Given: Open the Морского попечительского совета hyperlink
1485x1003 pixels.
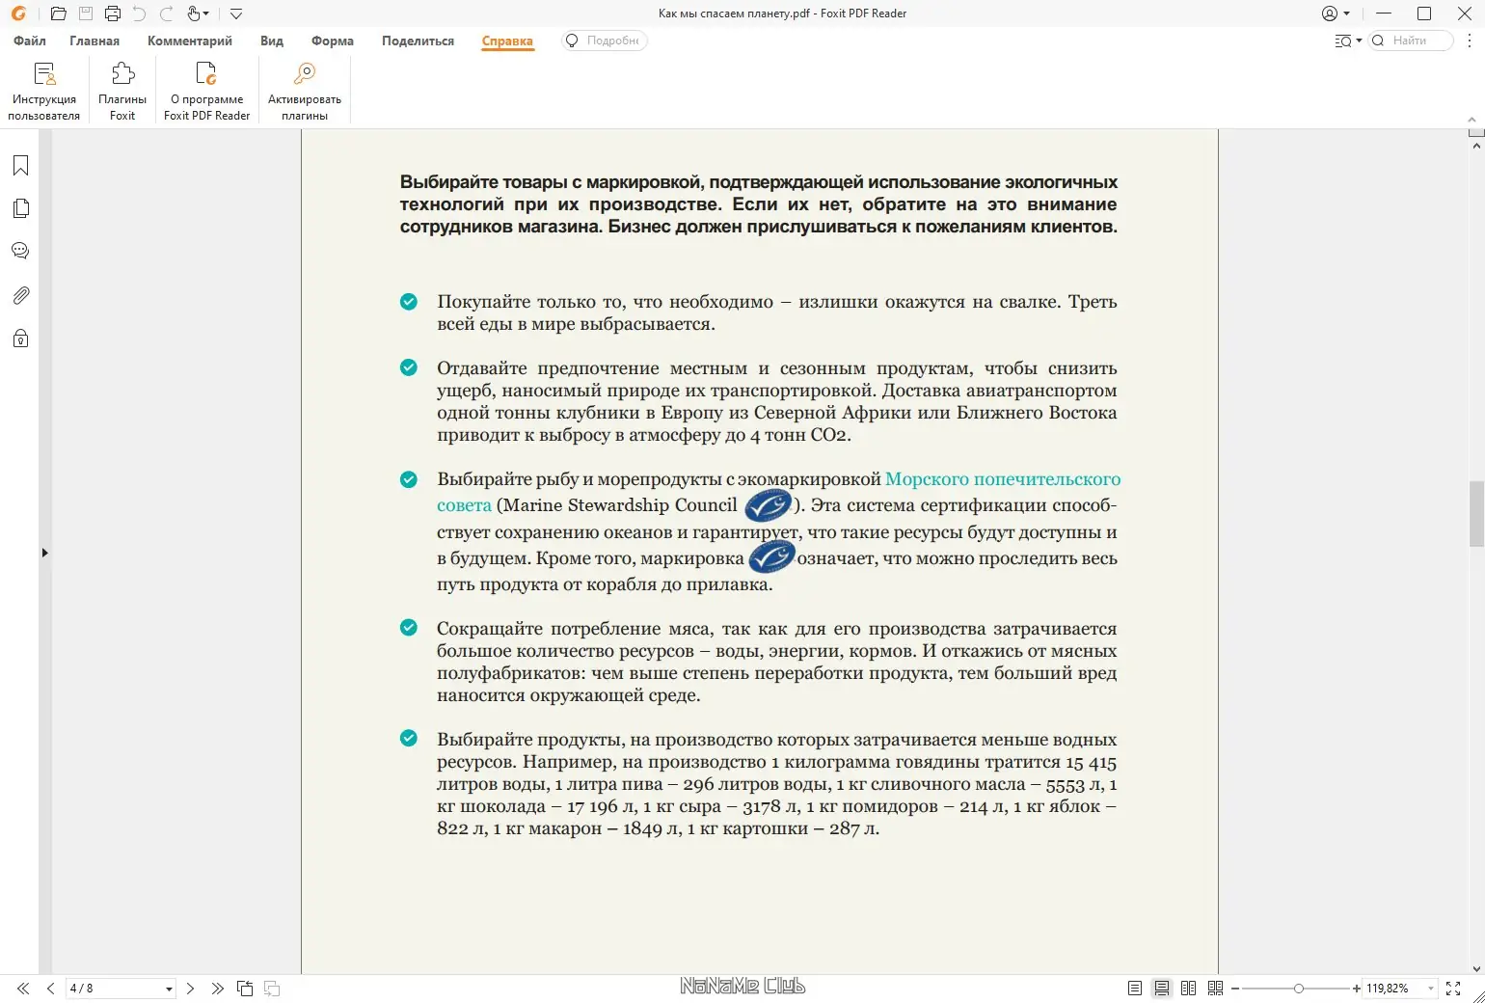Looking at the screenshot, I should 1003,478.
